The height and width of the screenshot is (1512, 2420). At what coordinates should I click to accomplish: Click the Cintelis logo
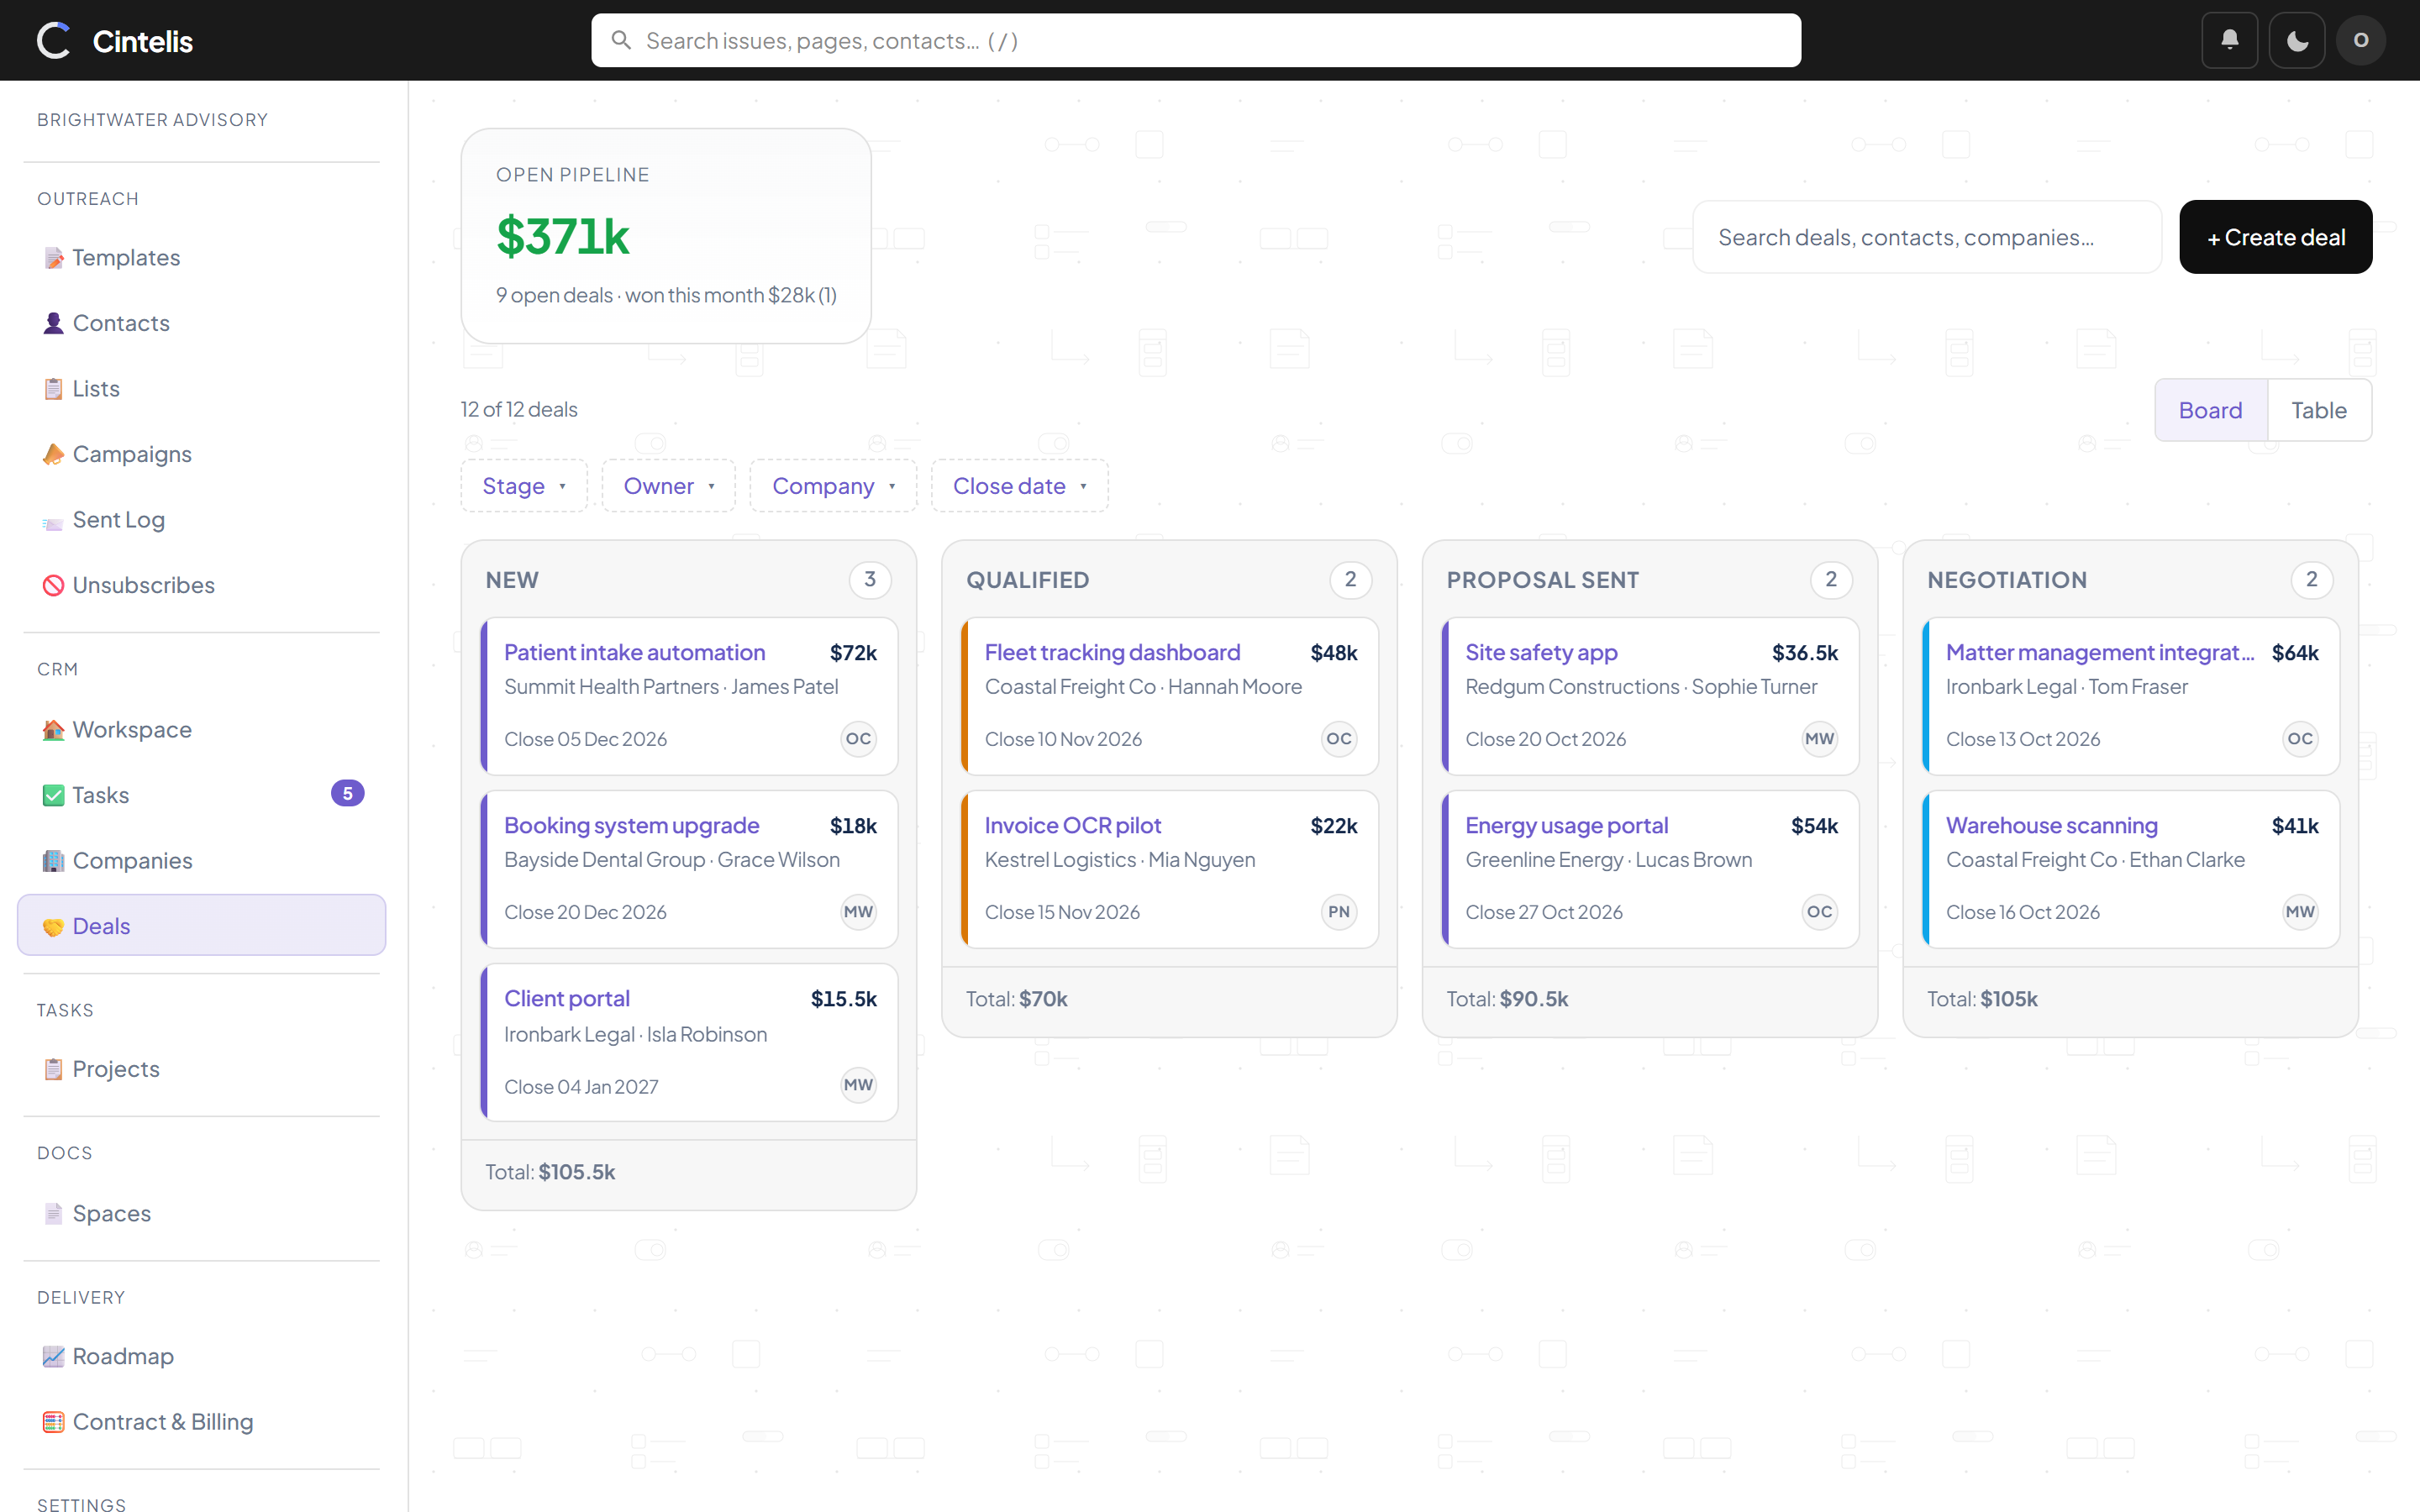point(115,40)
